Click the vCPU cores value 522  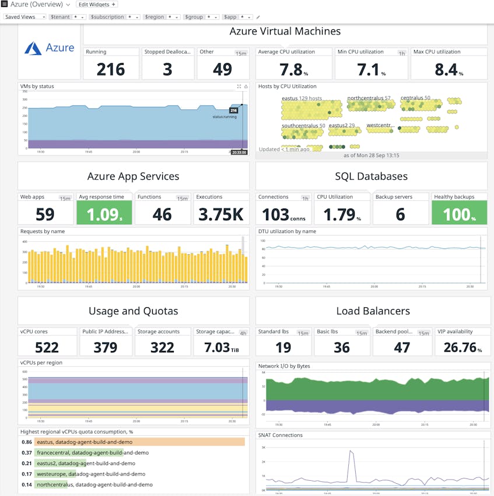(47, 348)
